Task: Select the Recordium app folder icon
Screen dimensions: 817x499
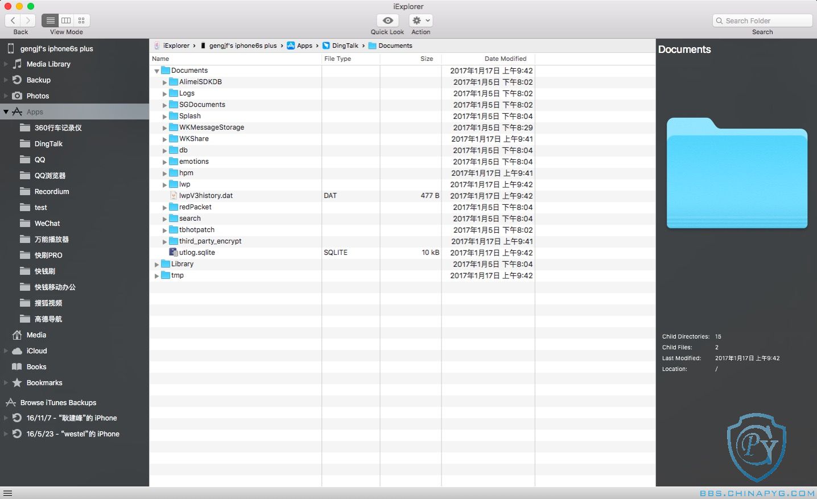Action: tap(25, 191)
